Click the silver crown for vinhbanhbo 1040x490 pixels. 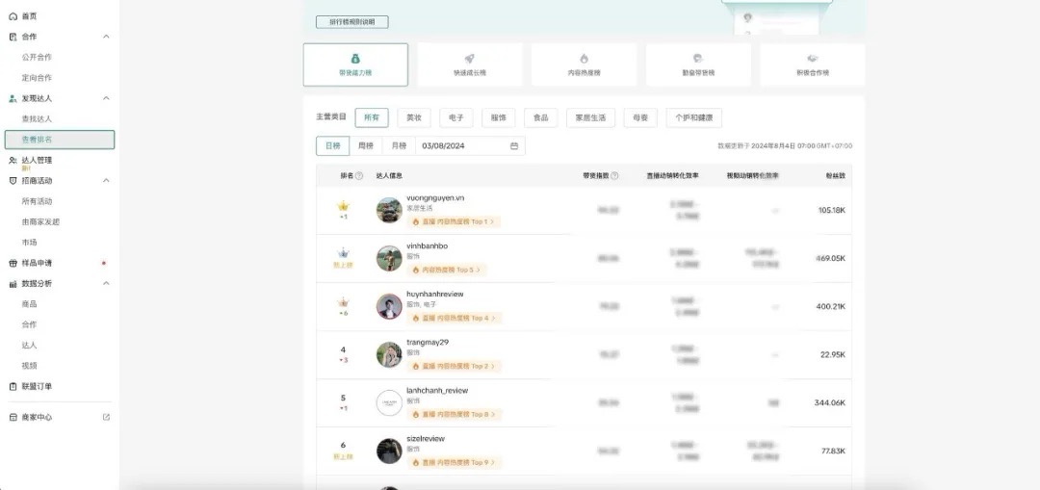[344, 253]
